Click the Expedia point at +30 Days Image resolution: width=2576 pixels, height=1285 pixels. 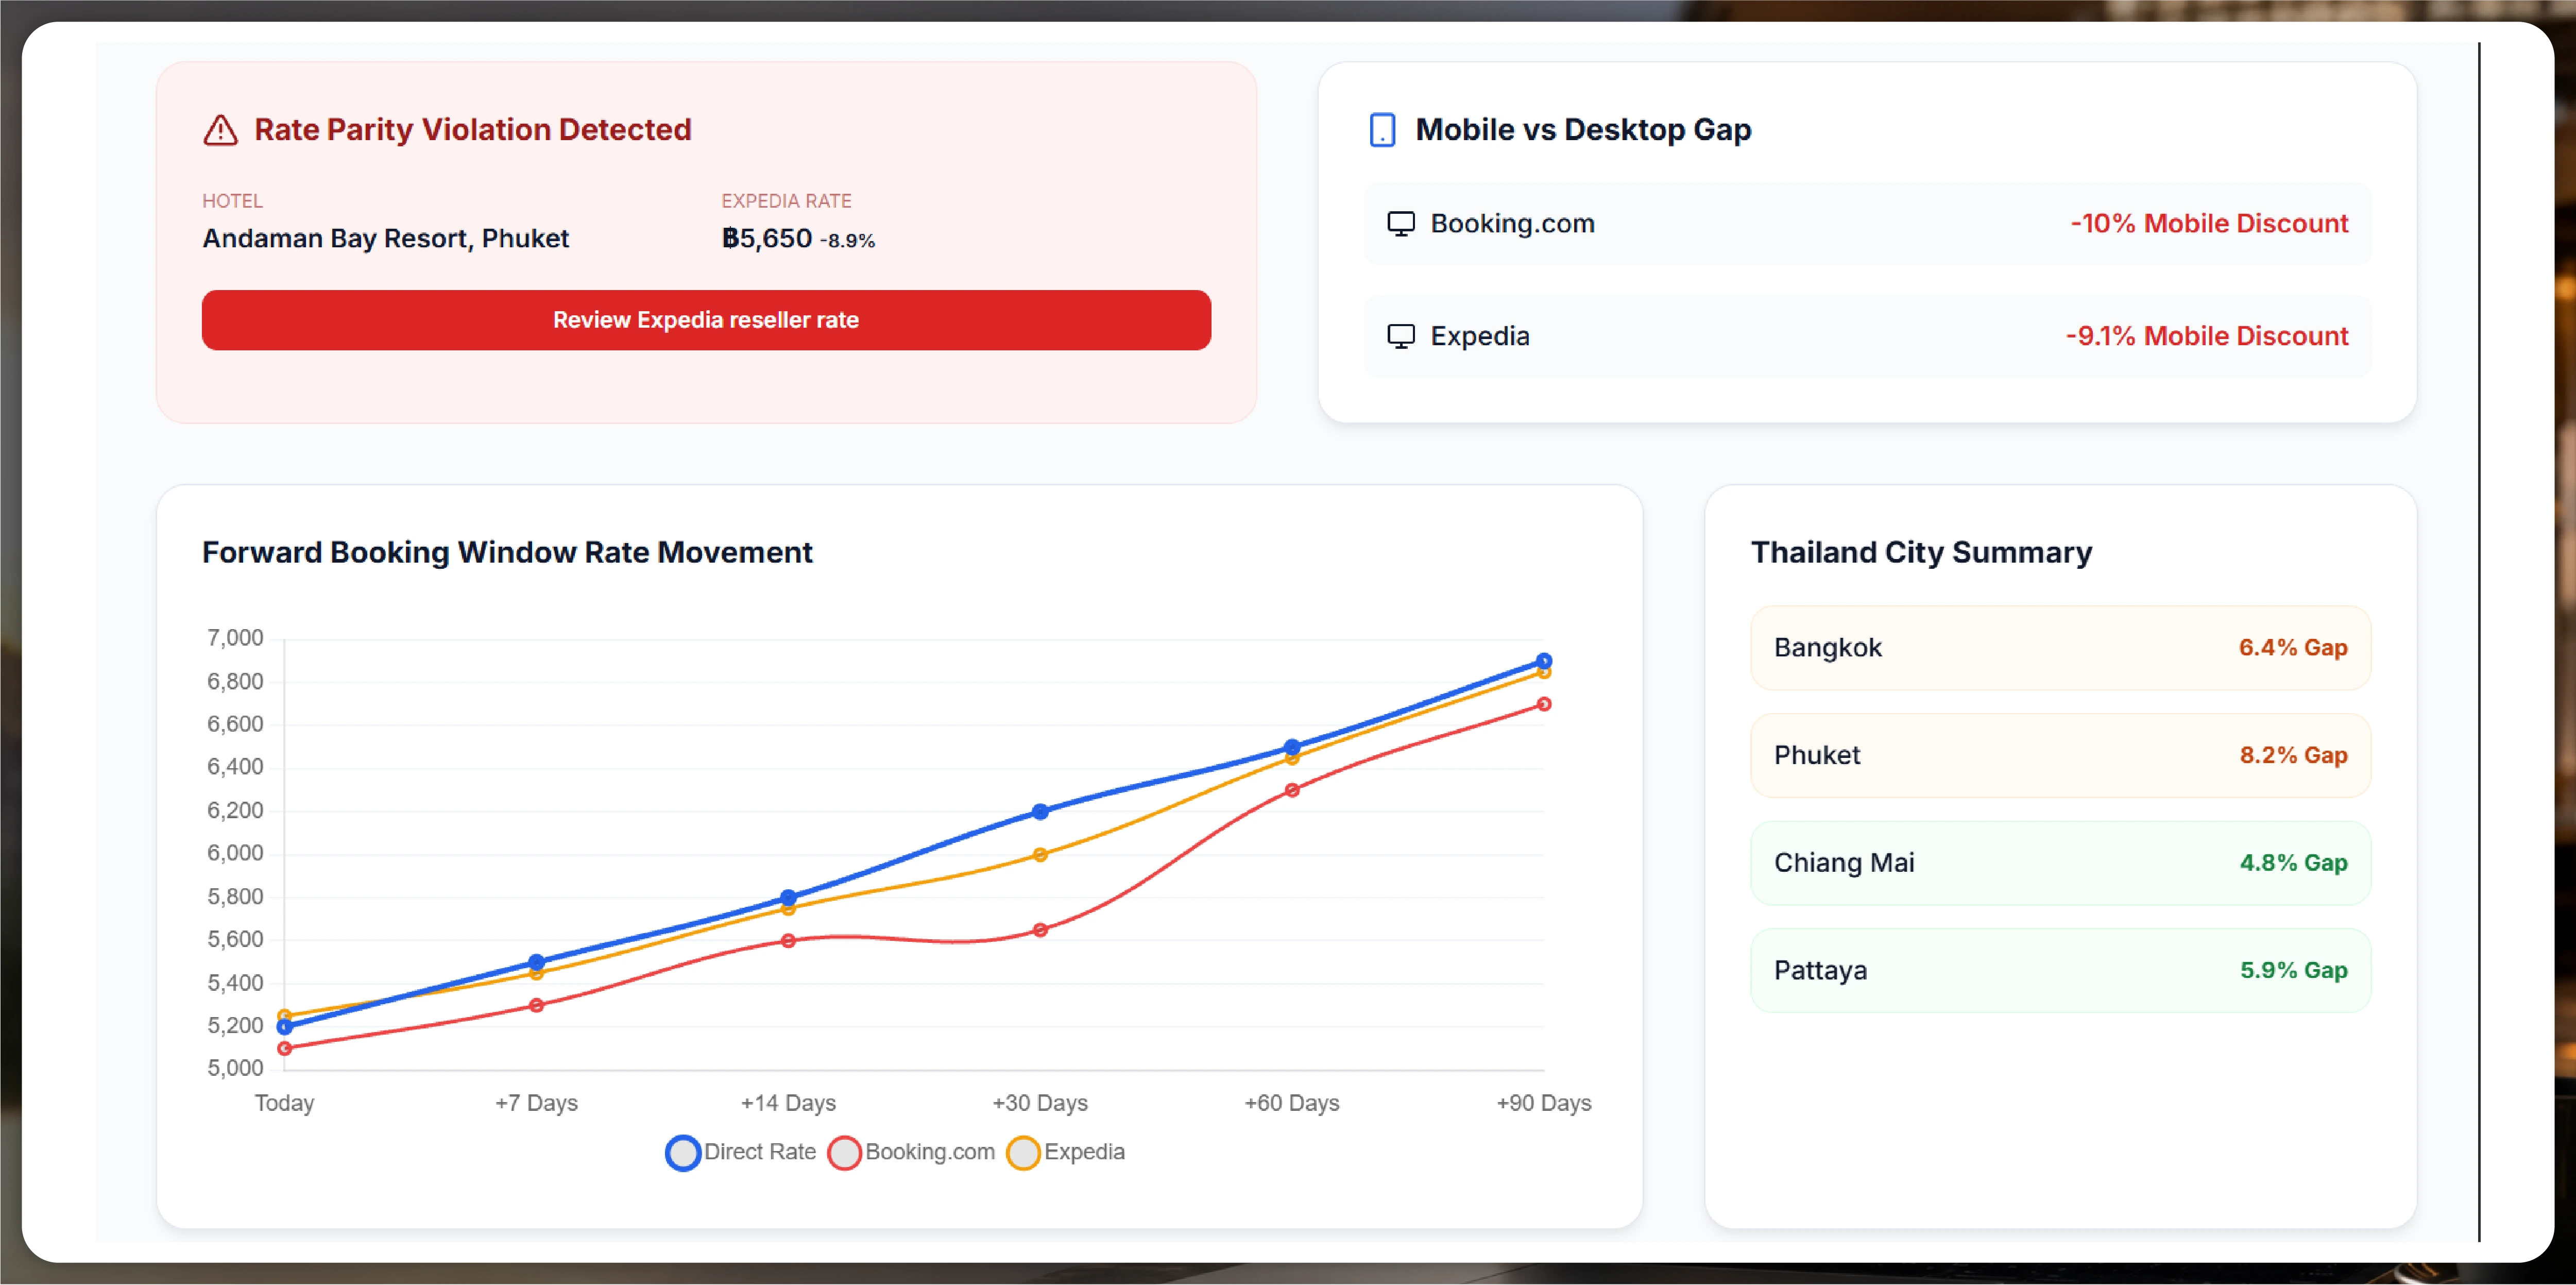pyautogui.click(x=1040, y=855)
